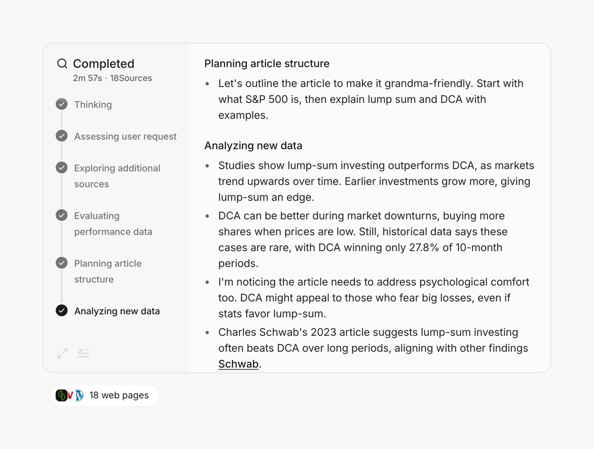Click the search magnifier icon beside Completed
Image resolution: width=594 pixels, height=449 pixels.
pyautogui.click(x=62, y=63)
